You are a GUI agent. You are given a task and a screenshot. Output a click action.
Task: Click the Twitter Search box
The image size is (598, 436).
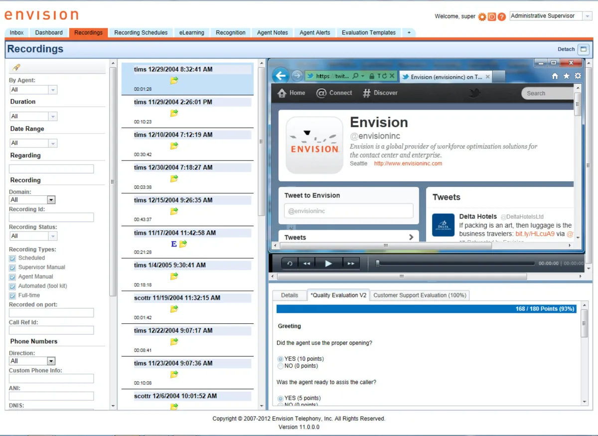coord(548,93)
